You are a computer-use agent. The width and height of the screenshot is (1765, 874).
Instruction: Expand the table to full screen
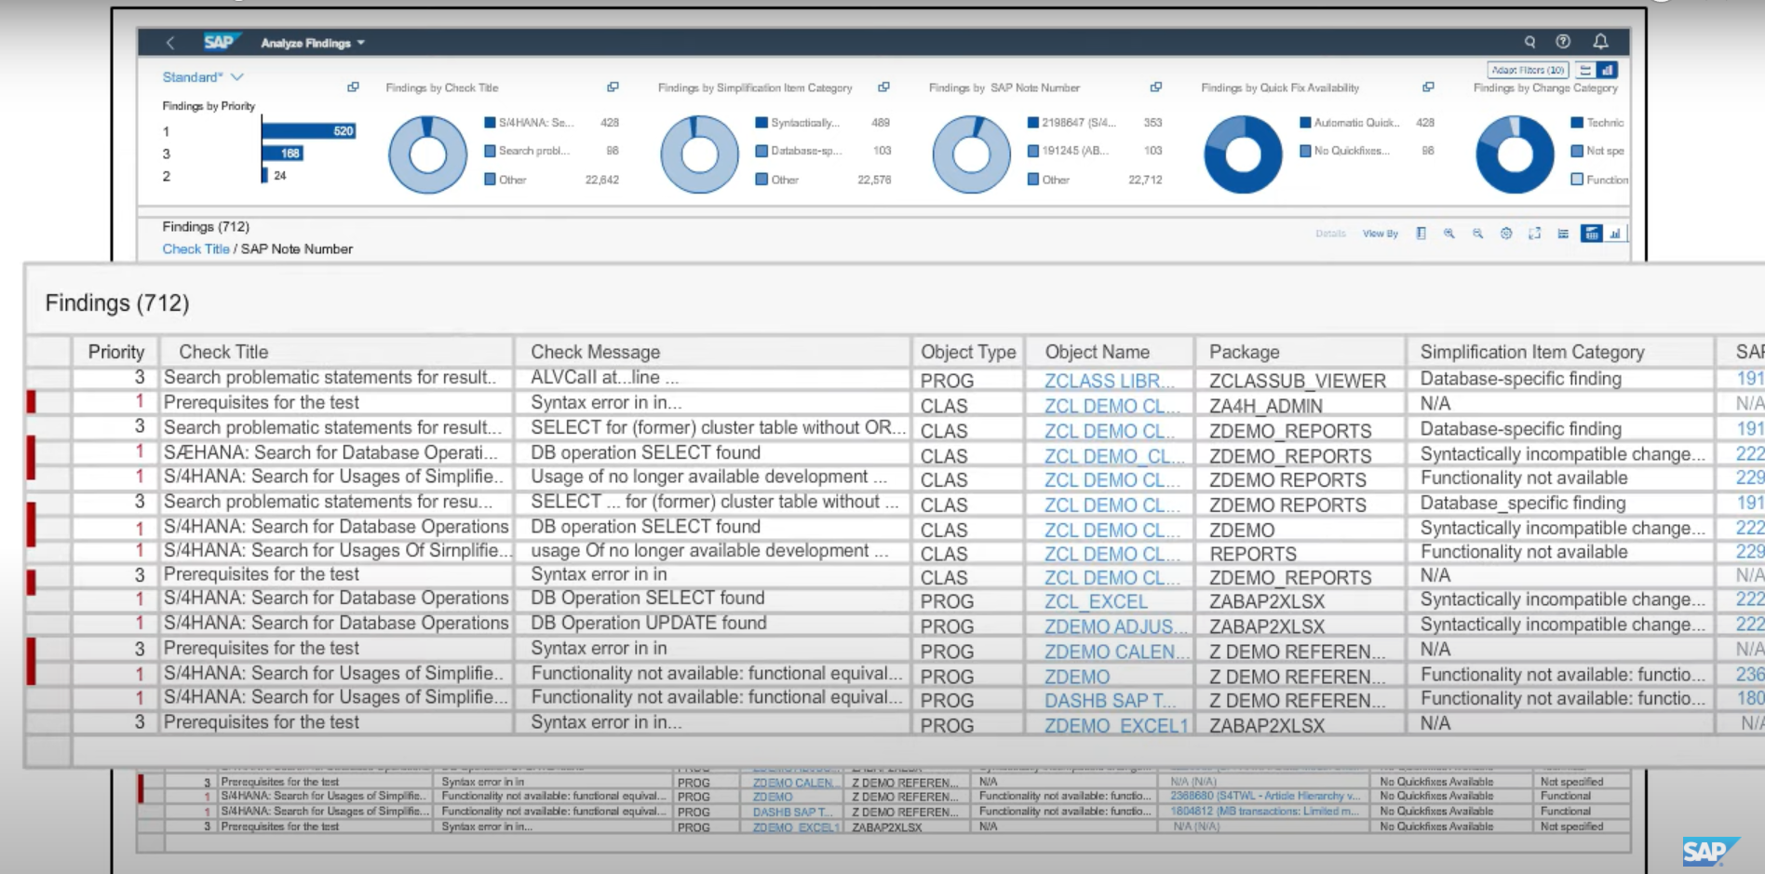(x=1534, y=234)
